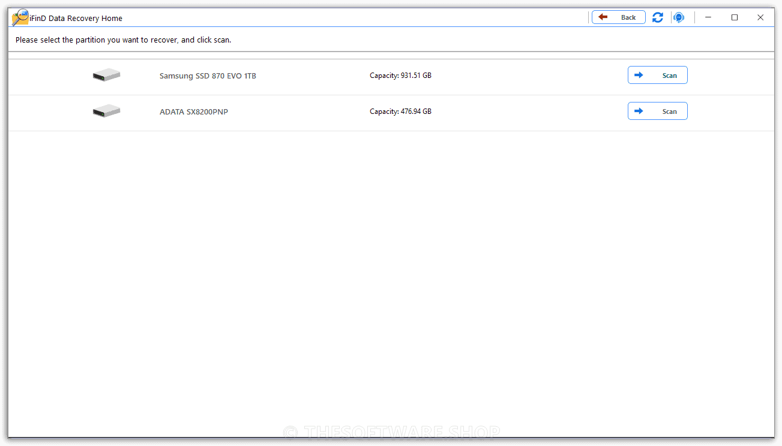Screen dimensions: 782x446
Task: Select the ADATA SX8200PNP name
Action: click(x=194, y=111)
